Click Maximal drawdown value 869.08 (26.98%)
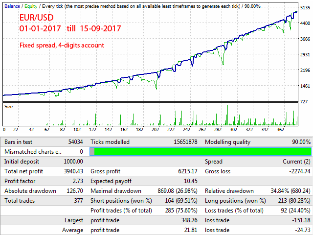The image size is (313, 235). pyautogui.click(x=178, y=191)
